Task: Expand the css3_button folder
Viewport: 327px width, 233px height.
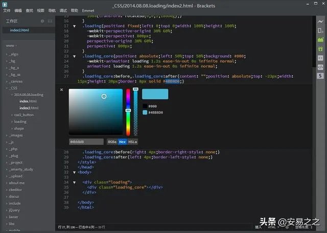Action: [25, 115]
